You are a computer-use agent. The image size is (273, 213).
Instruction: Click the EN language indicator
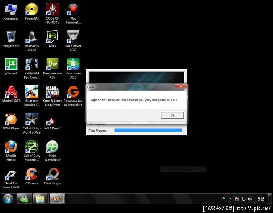(x=223, y=198)
